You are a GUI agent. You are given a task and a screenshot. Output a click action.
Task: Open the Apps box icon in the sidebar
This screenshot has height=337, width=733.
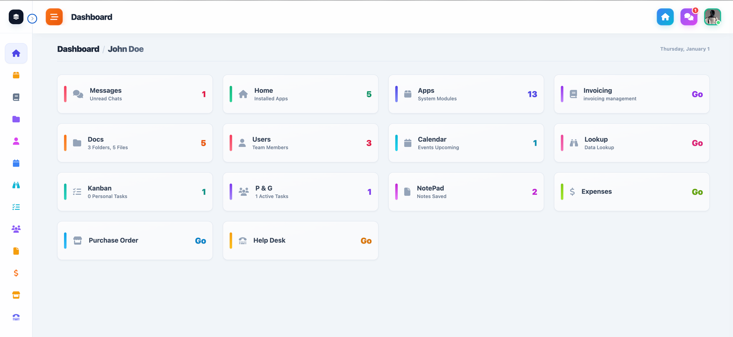click(16, 75)
